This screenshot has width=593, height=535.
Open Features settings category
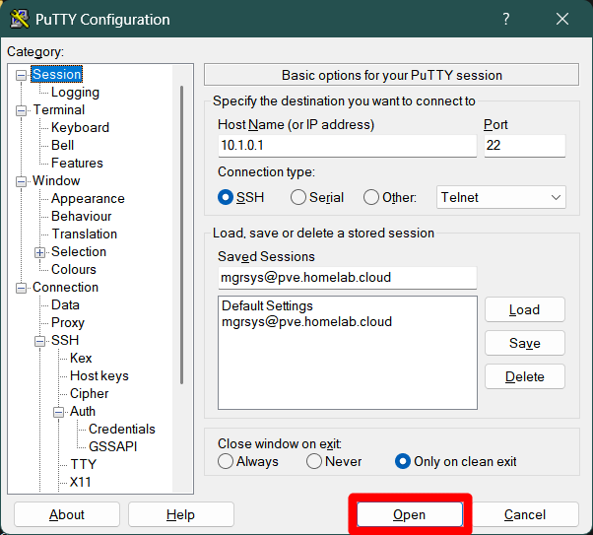pos(77,164)
